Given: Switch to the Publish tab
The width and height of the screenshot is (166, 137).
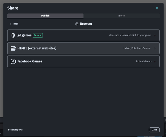Looking at the screenshot, I should 45,16.
